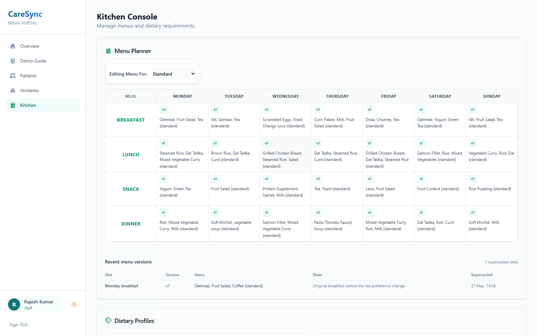Click the Sign Out link
Screen dimensions: 537x336
pos(18,325)
